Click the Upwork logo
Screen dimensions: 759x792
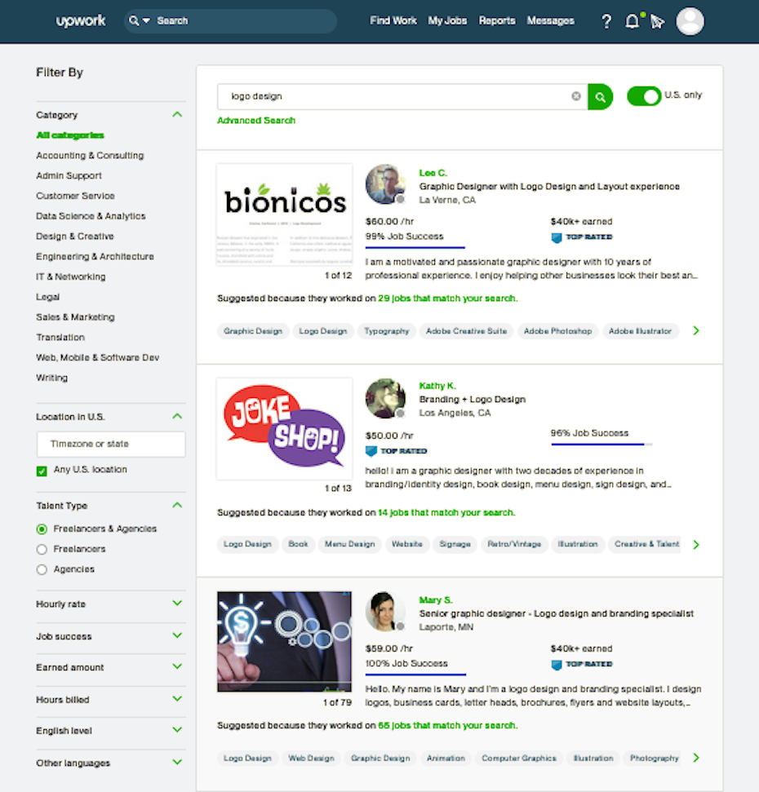81,21
